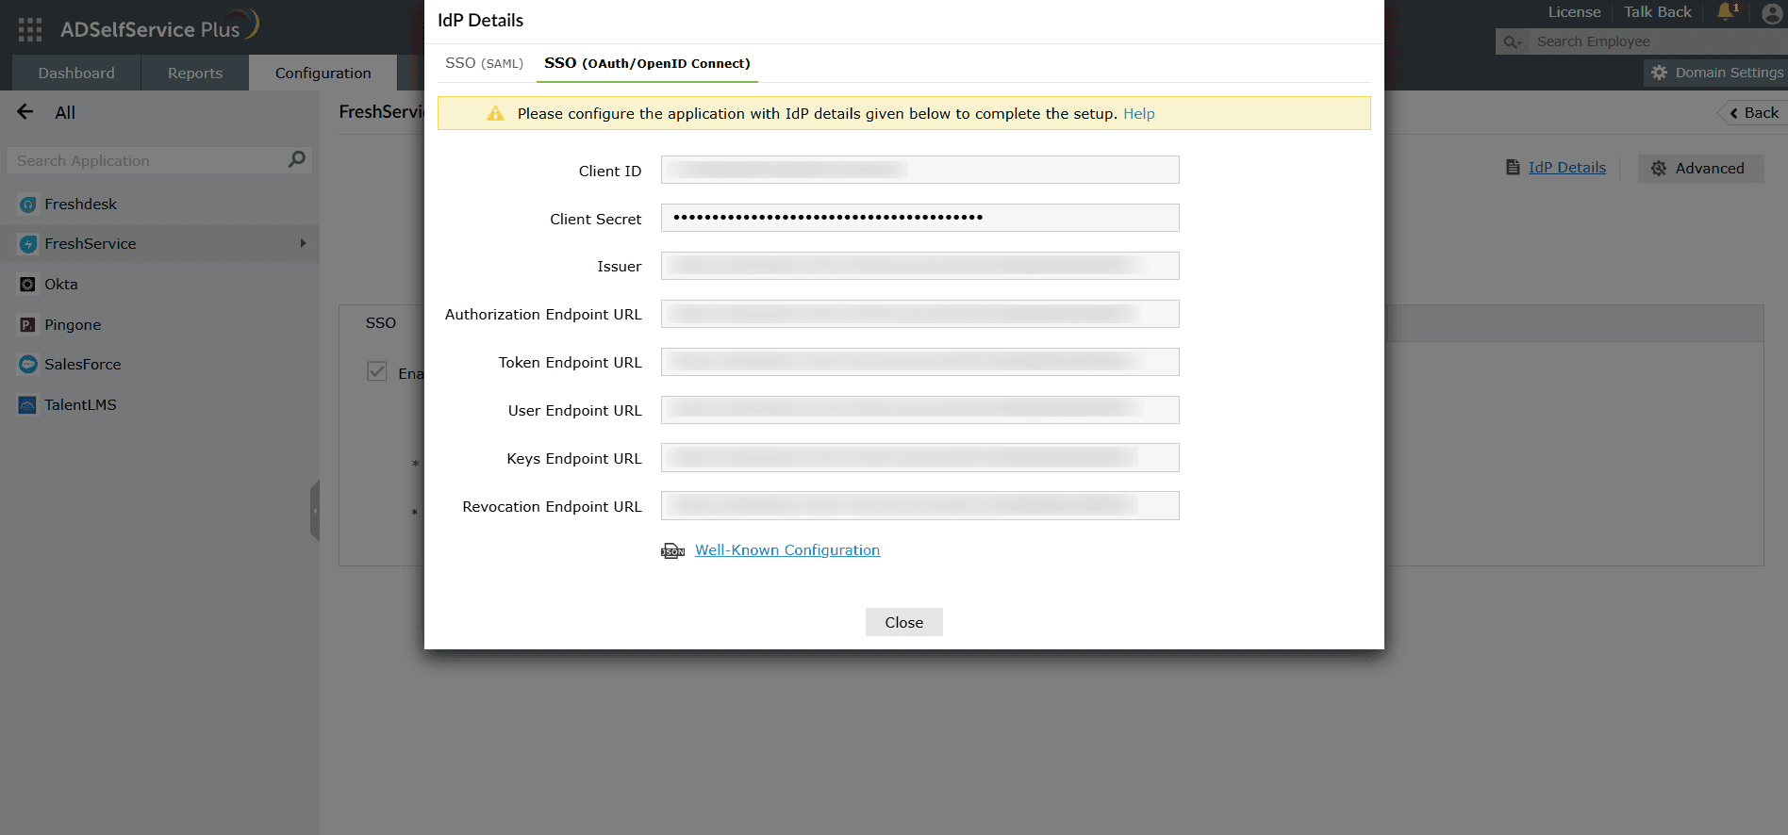Open the Configuration tab
The image size is (1788, 835).
pos(323,73)
